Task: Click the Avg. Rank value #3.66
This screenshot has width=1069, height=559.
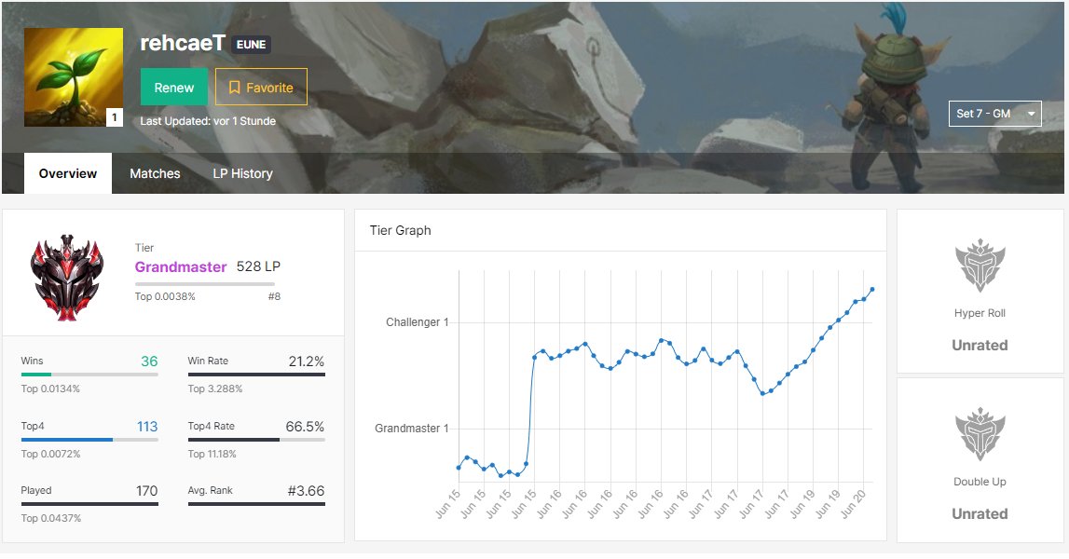Action: (306, 491)
